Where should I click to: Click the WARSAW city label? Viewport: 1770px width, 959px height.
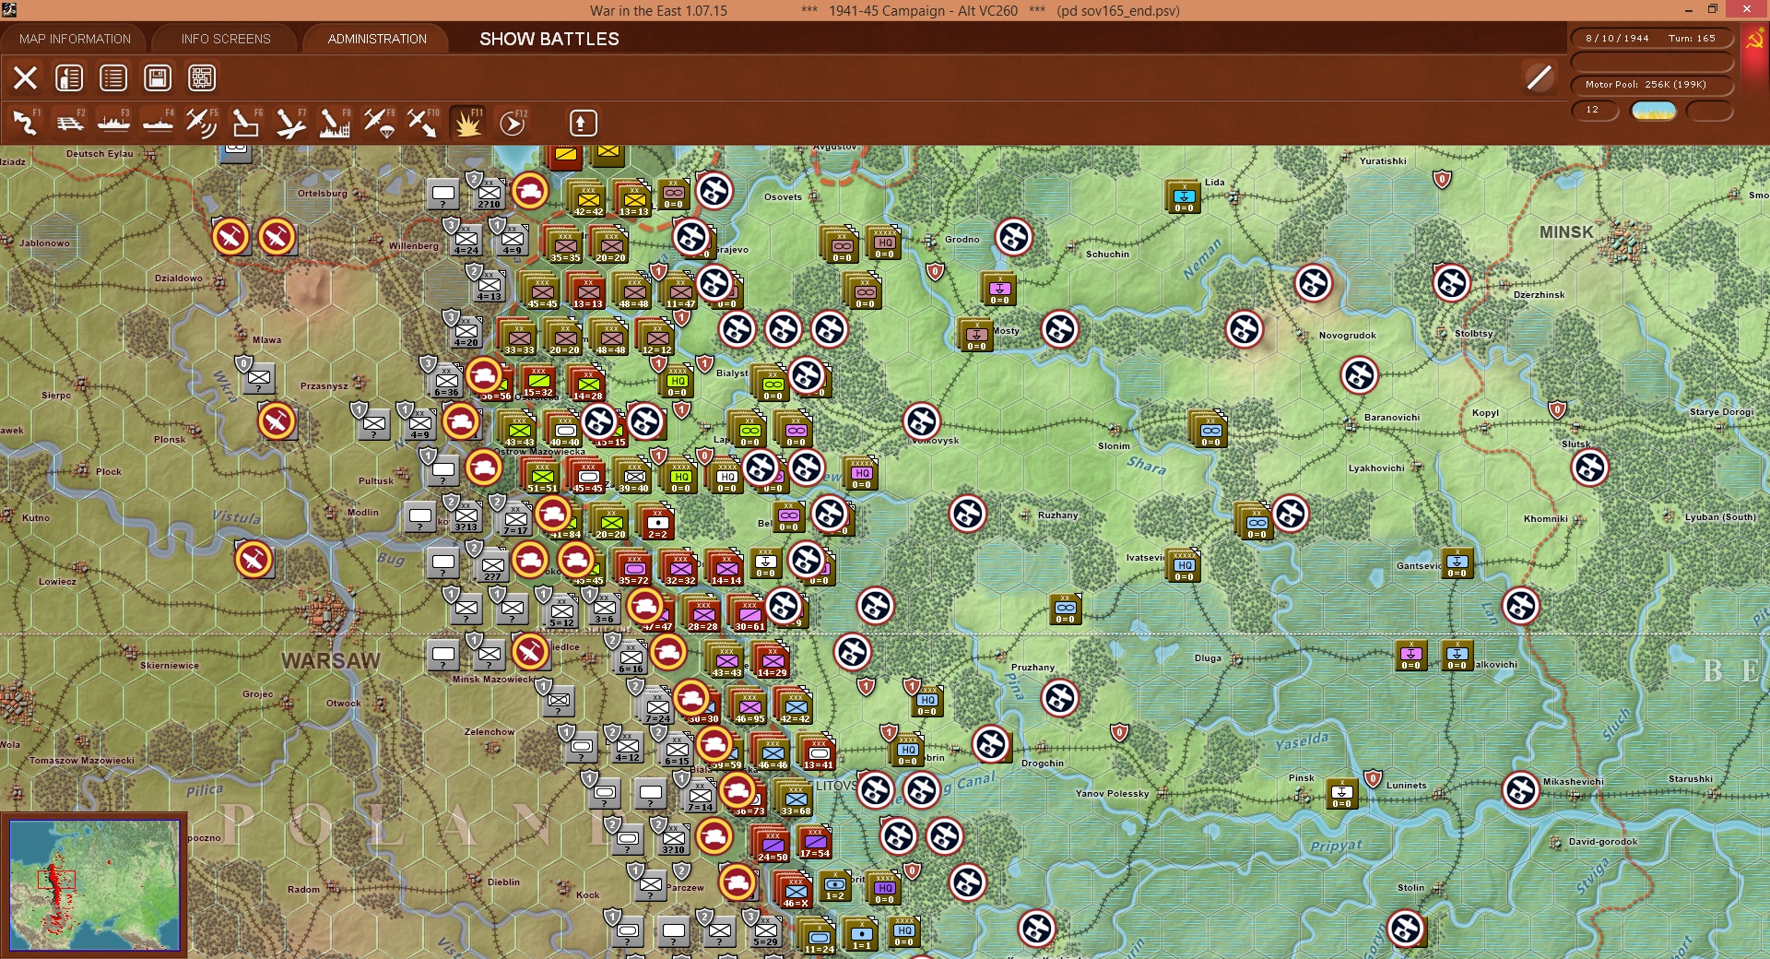(x=331, y=661)
